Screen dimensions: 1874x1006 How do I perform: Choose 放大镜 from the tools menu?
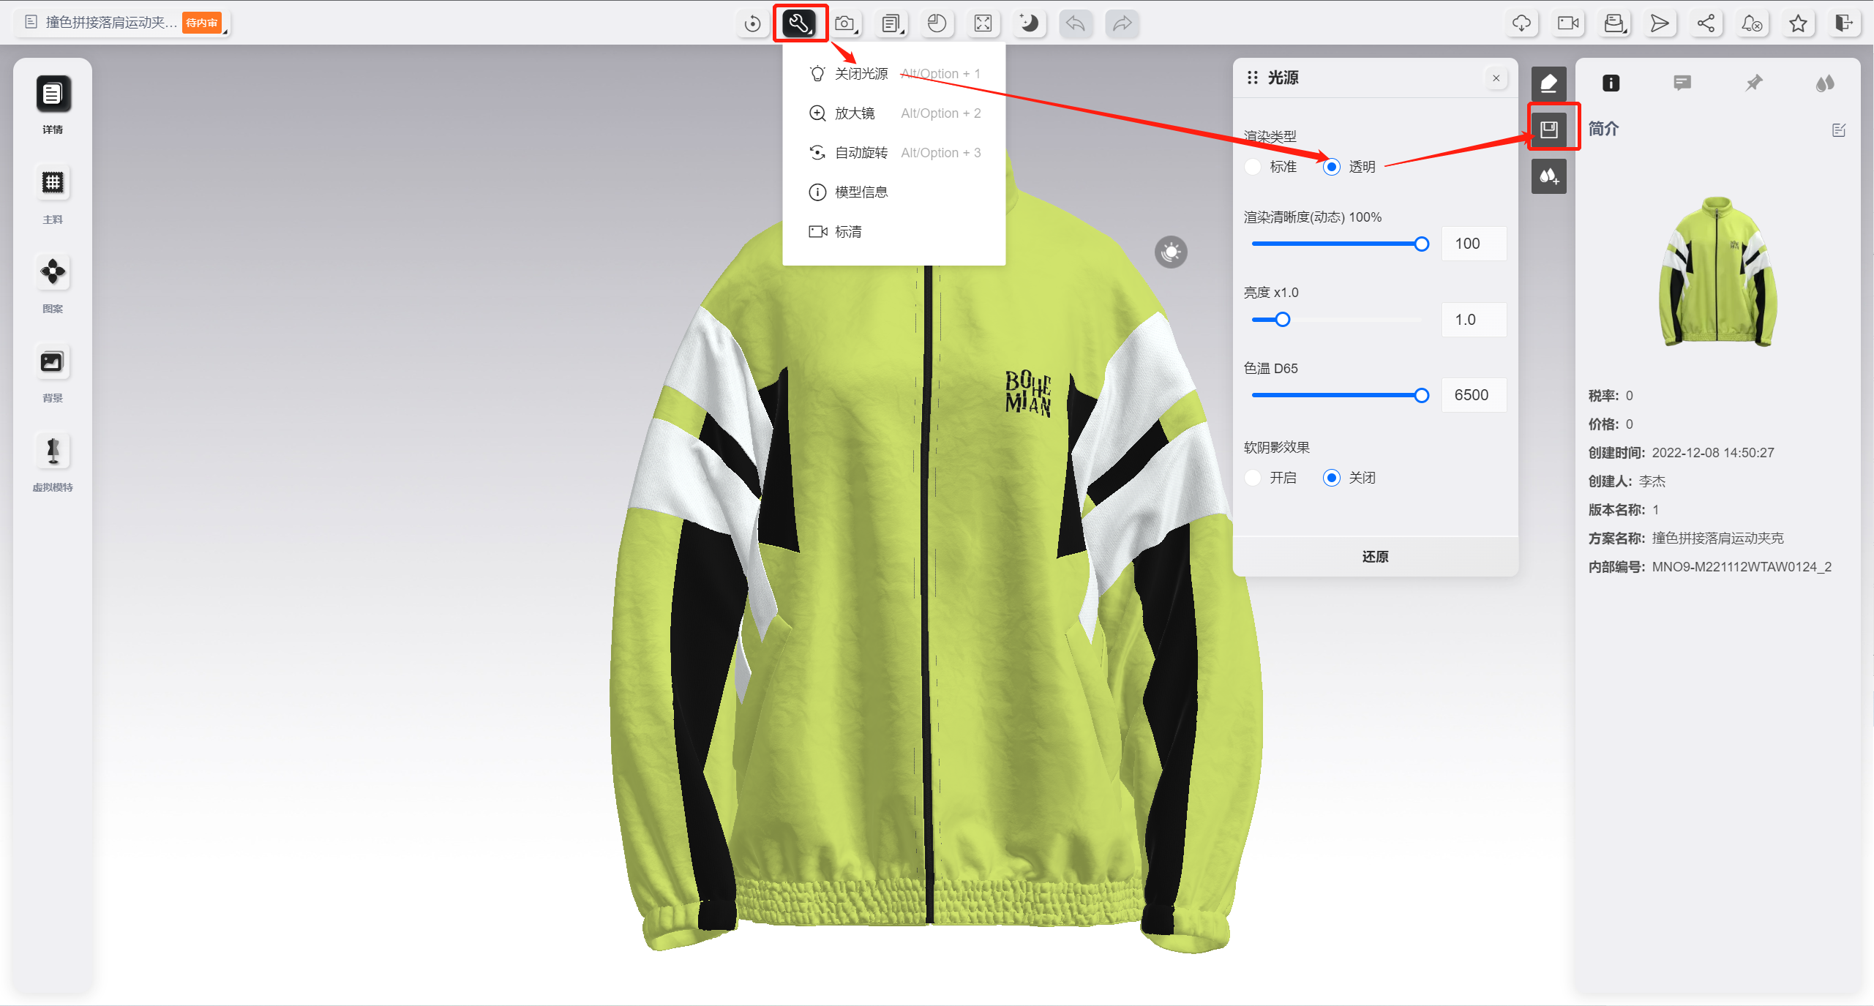855,113
